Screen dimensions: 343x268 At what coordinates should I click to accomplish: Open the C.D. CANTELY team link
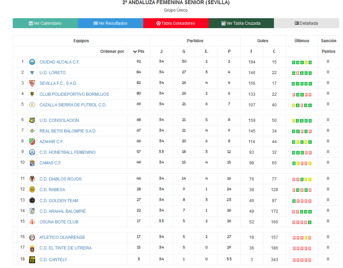tap(53, 260)
